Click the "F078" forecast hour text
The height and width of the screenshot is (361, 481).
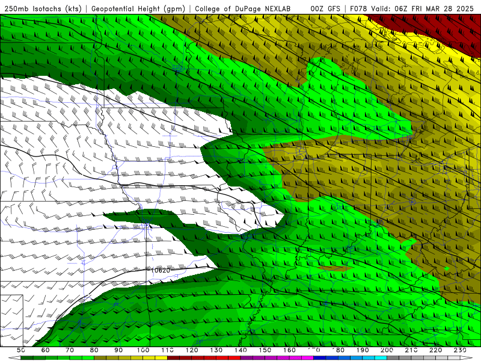(358, 8)
